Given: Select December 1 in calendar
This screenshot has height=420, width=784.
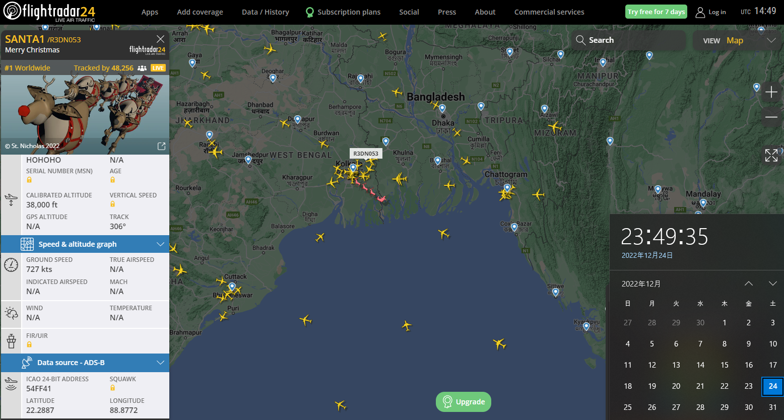Looking at the screenshot, I should 725,323.
